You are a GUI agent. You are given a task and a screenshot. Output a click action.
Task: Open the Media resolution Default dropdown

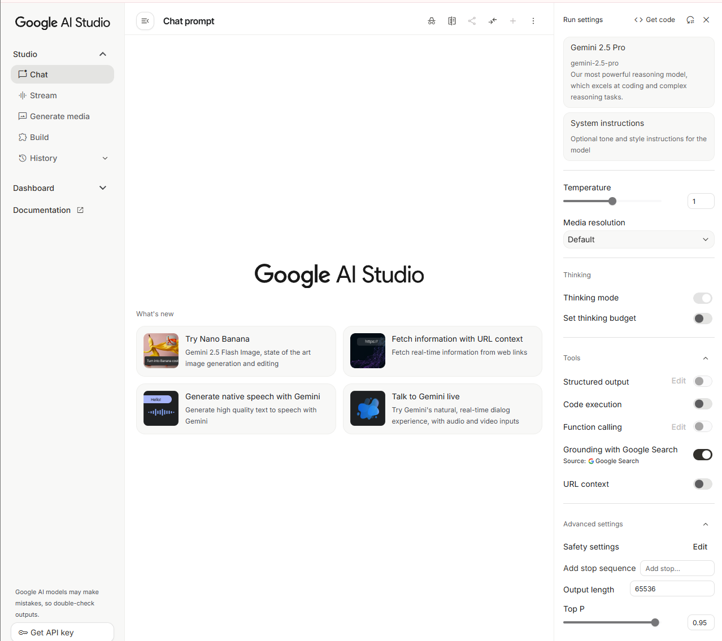pyautogui.click(x=639, y=239)
